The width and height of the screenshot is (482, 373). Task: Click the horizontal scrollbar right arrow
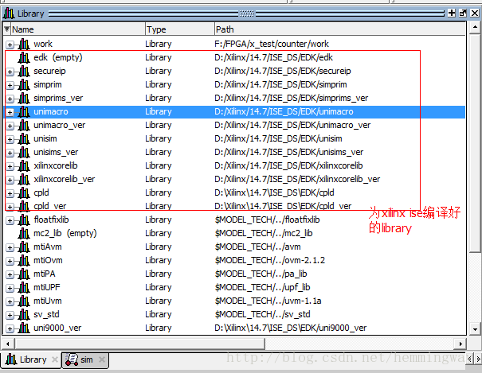460,344
